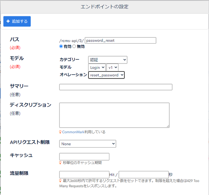Open the オペレーション dropdown showing reset_password
This screenshot has height=195, width=209.
point(106,75)
